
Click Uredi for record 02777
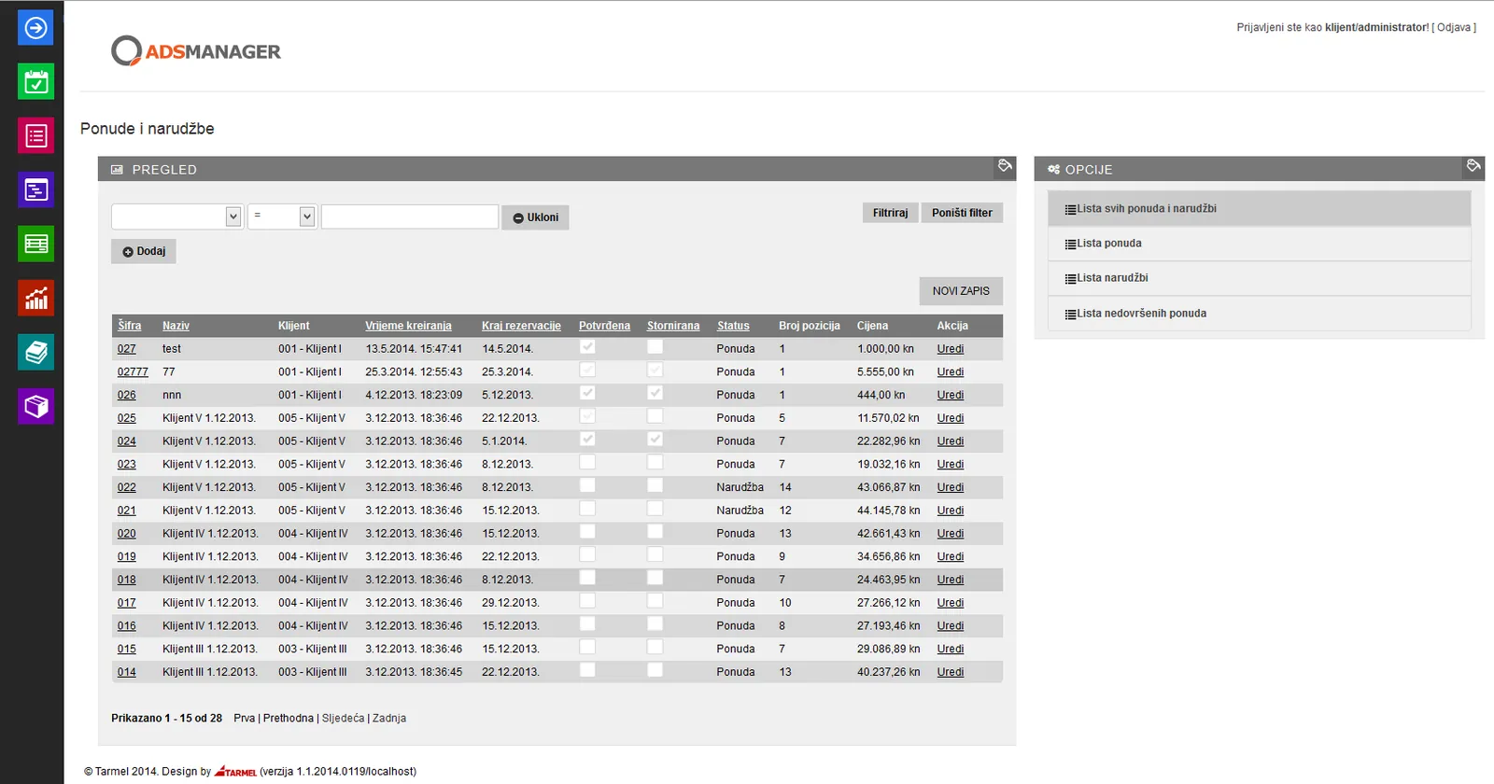[x=951, y=372]
